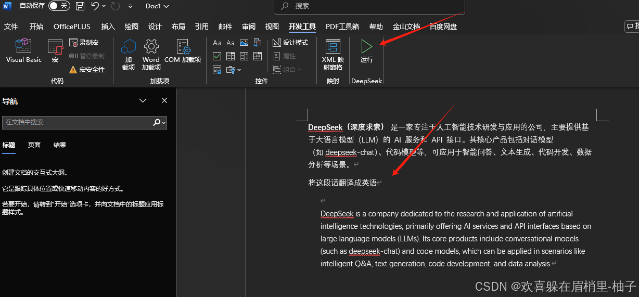Switch to 邮件 tab

[x=225, y=27]
